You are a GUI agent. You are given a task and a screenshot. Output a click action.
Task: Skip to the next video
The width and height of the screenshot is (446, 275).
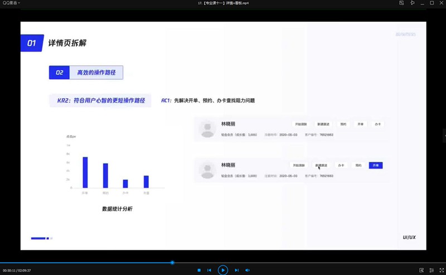coord(236,270)
